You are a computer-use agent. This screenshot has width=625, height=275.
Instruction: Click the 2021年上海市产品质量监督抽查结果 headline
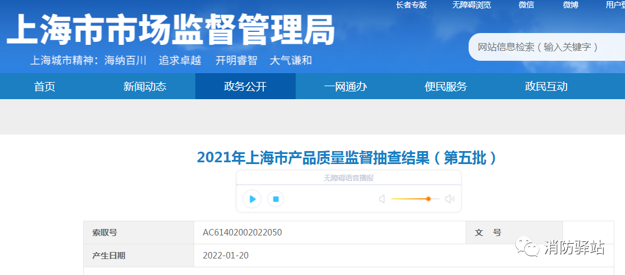coord(346,158)
